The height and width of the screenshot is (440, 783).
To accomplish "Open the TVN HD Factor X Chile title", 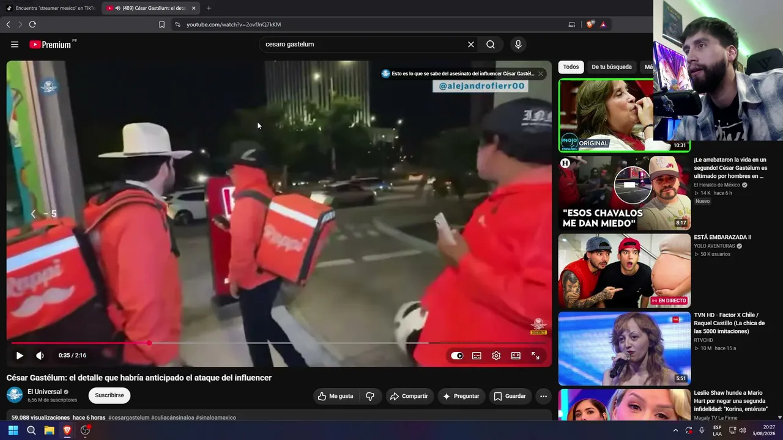I will [729, 323].
